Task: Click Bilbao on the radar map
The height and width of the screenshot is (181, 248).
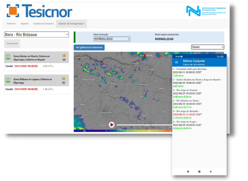Action: pos(105,65)
